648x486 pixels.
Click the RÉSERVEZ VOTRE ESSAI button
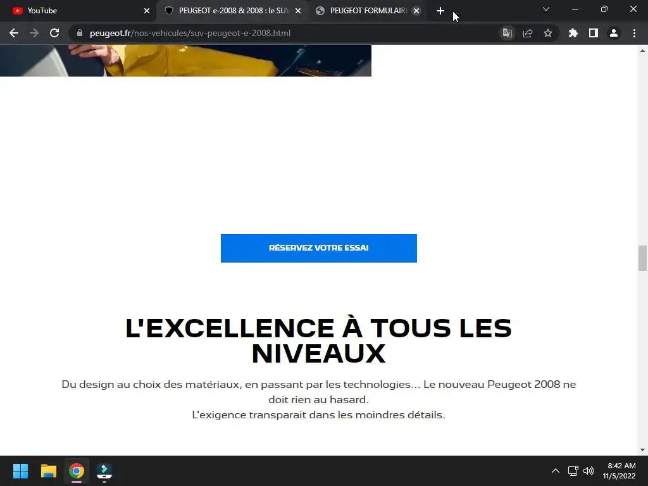319,248
